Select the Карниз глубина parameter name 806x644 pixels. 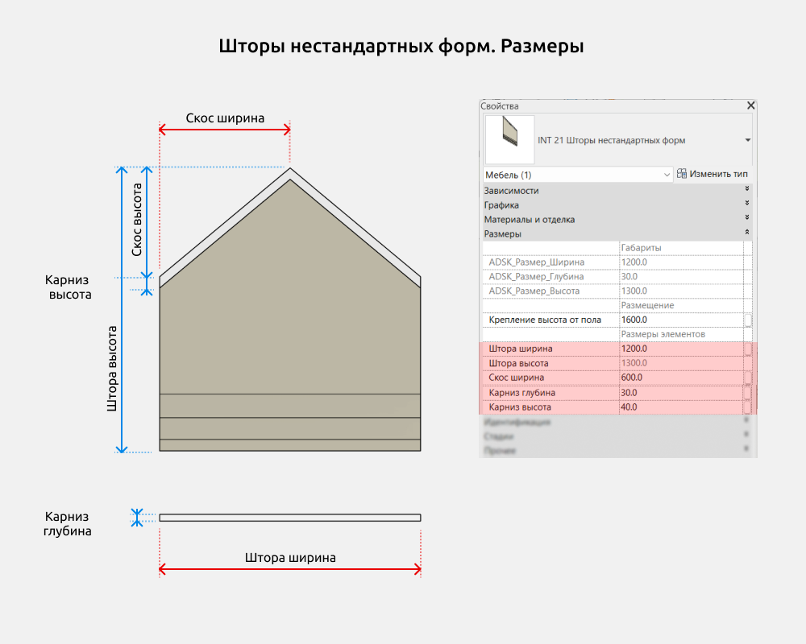(x=521, y=392)
